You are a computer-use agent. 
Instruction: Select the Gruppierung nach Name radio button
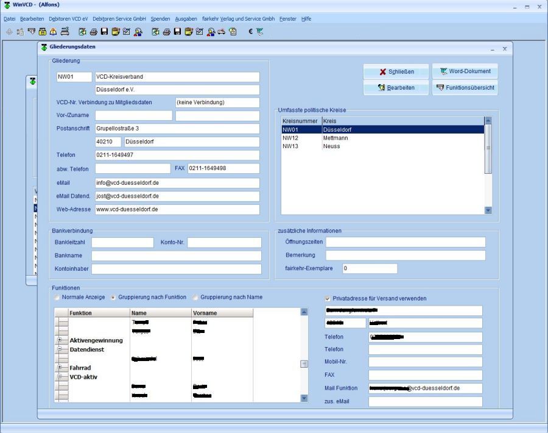(195, 297)
